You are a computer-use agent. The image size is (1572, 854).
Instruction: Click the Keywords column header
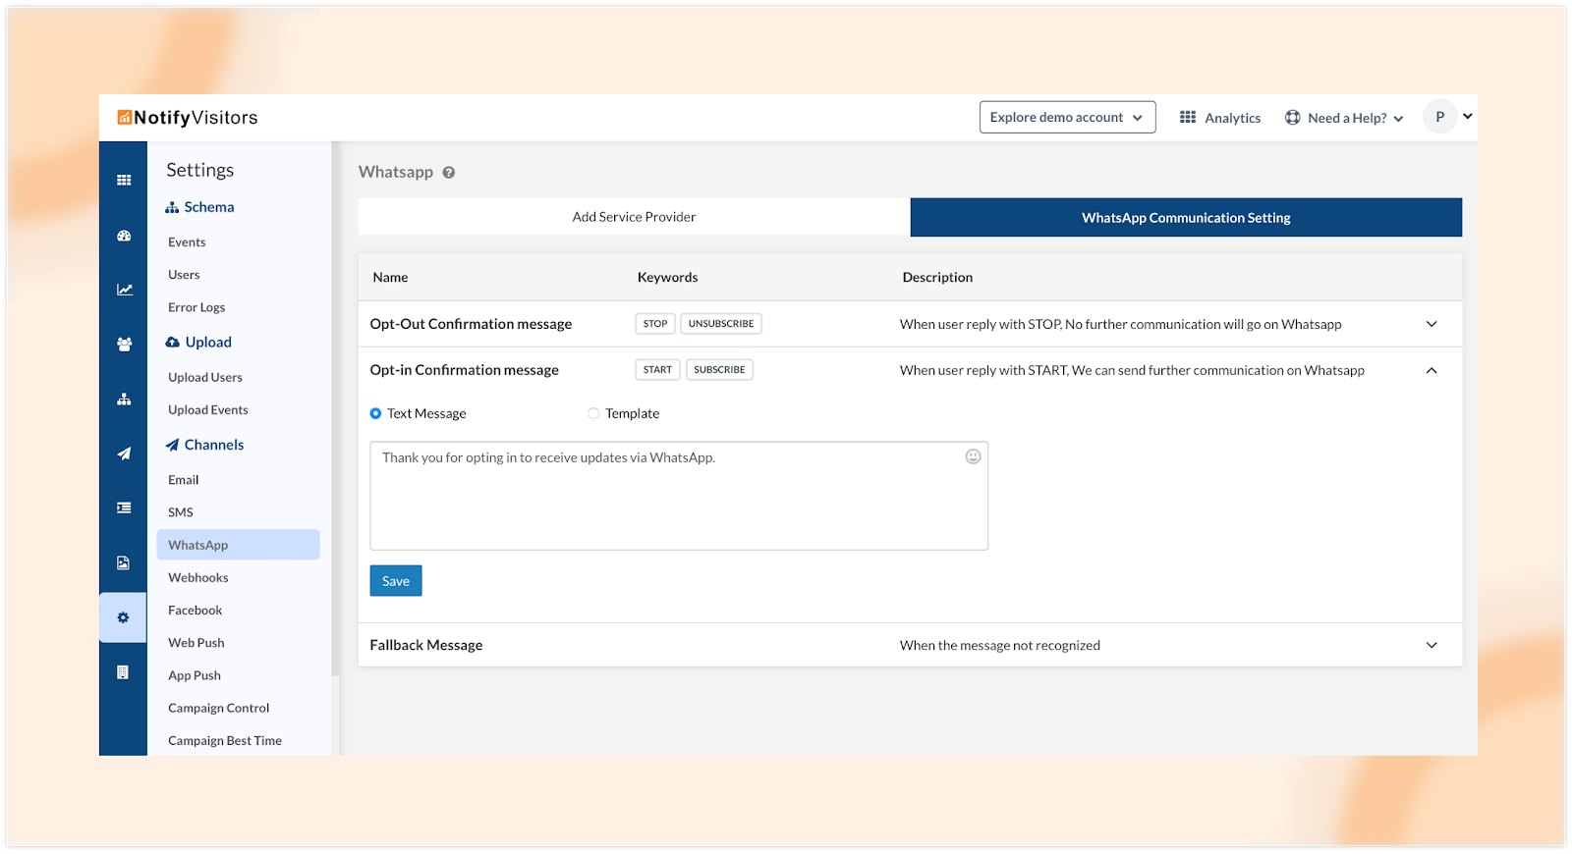point(667,278)
